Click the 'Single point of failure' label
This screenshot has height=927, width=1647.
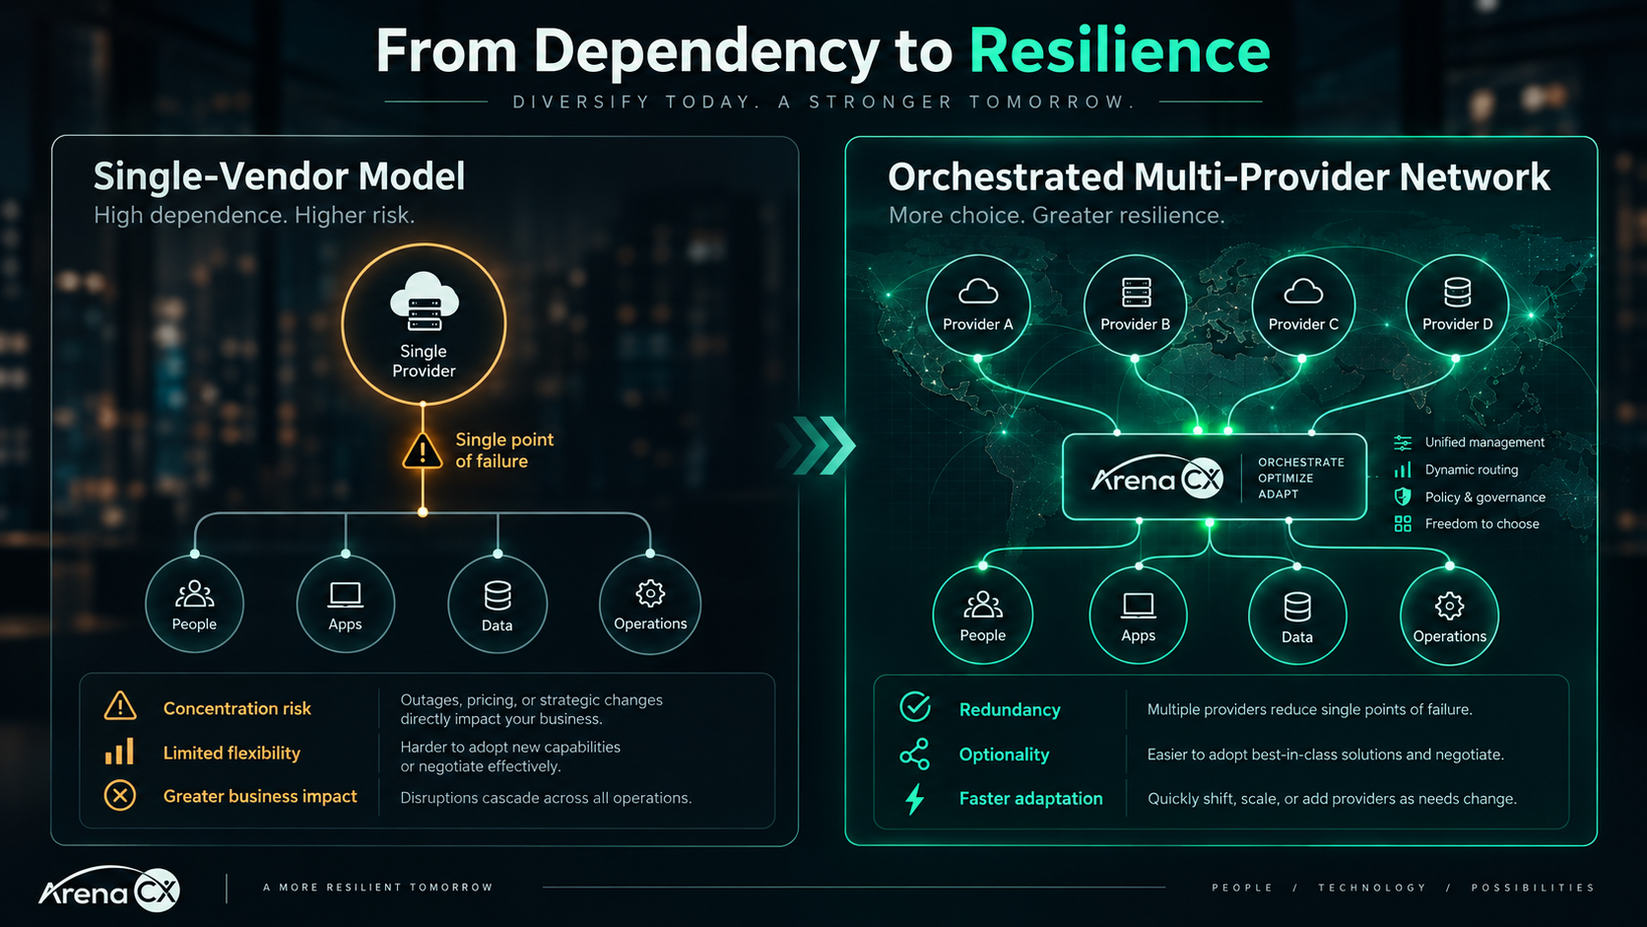(x=504, y=450)
